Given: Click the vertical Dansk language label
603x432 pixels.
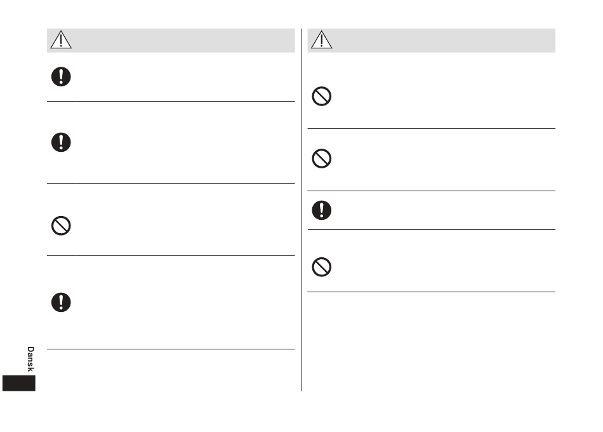Looking at the screenshot, I should tap(30, 359).
